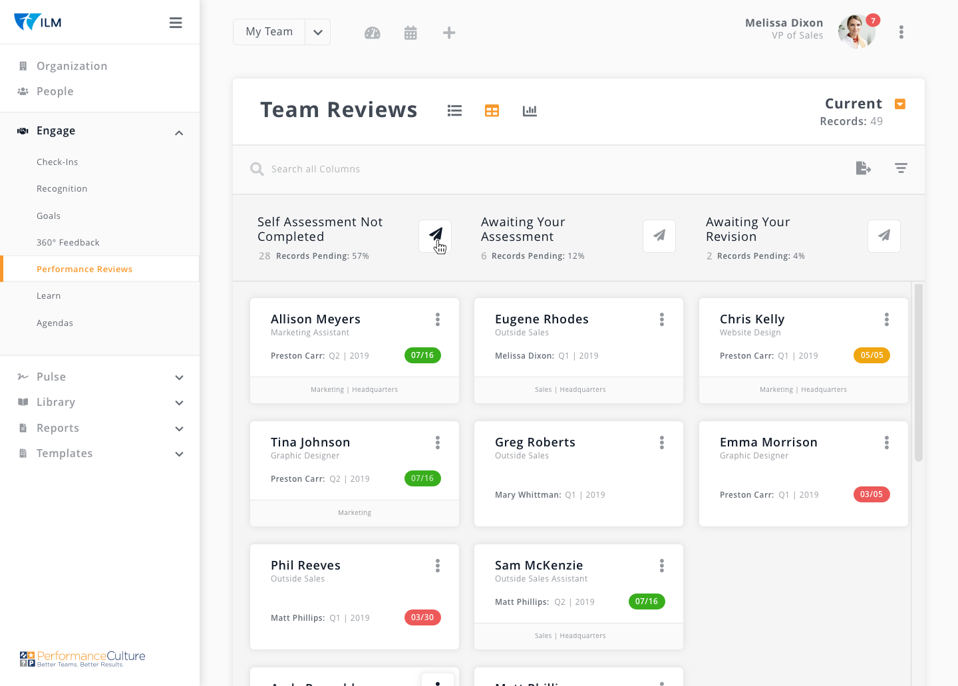Open Melissa Dixon's profile avatar
The image size is (958, 686).
click(856, 31)
